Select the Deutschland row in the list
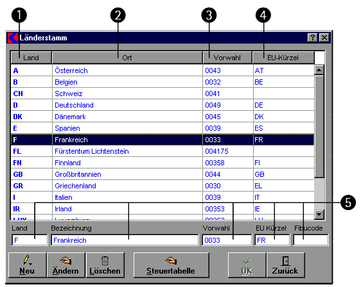 click(x=163, y=105)
